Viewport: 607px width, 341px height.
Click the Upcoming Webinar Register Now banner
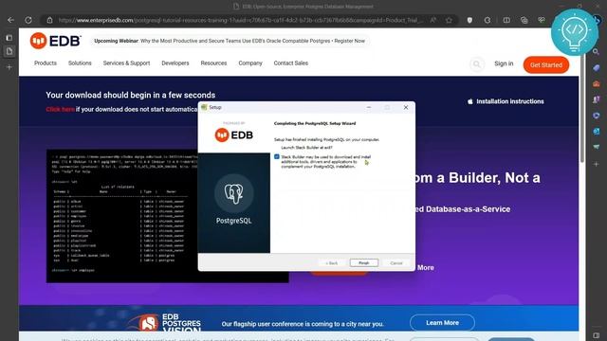[x=230, y=41]
